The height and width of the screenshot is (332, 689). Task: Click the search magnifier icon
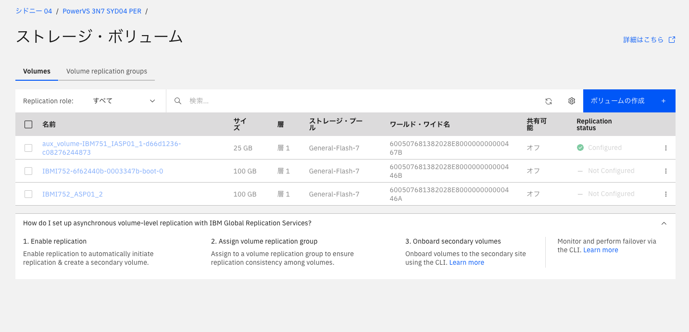click(178, 101)
